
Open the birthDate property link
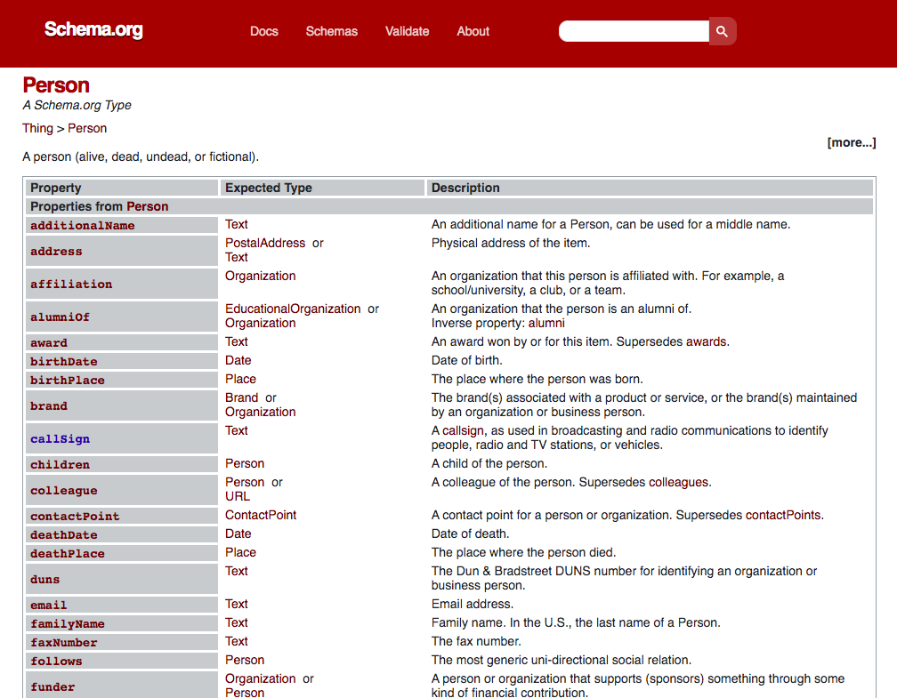pos(63,361)
